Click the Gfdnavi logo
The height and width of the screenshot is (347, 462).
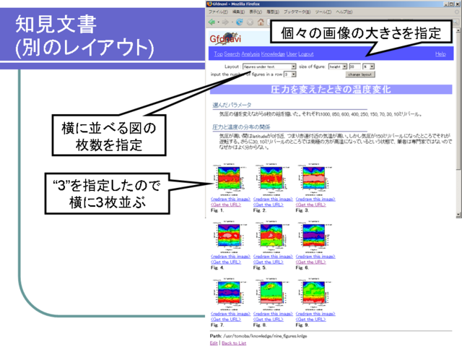[225, 38]
